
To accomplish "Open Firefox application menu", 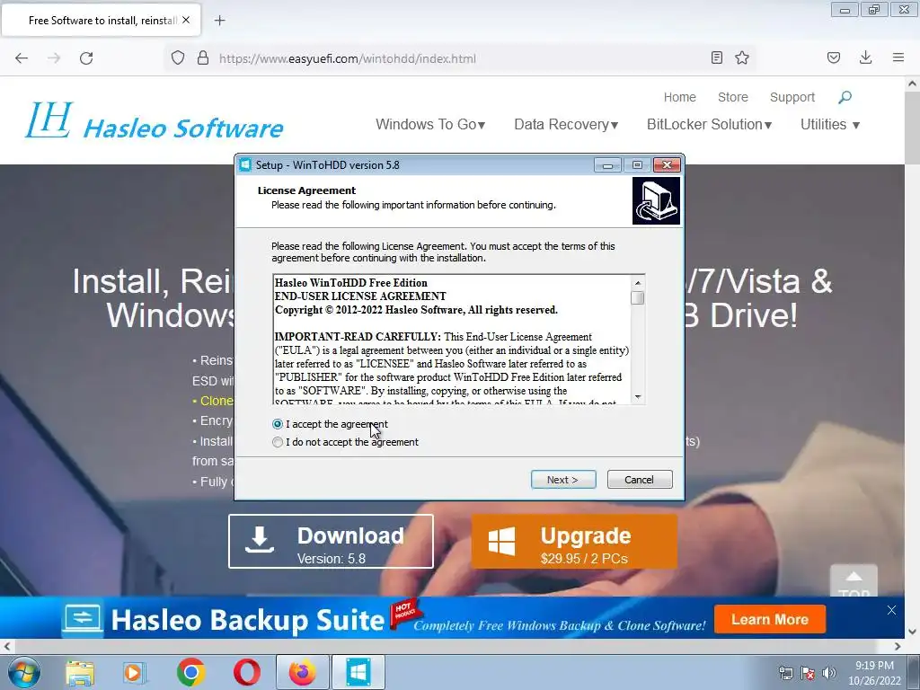I will pyautogui.click(x=898, y=57).
